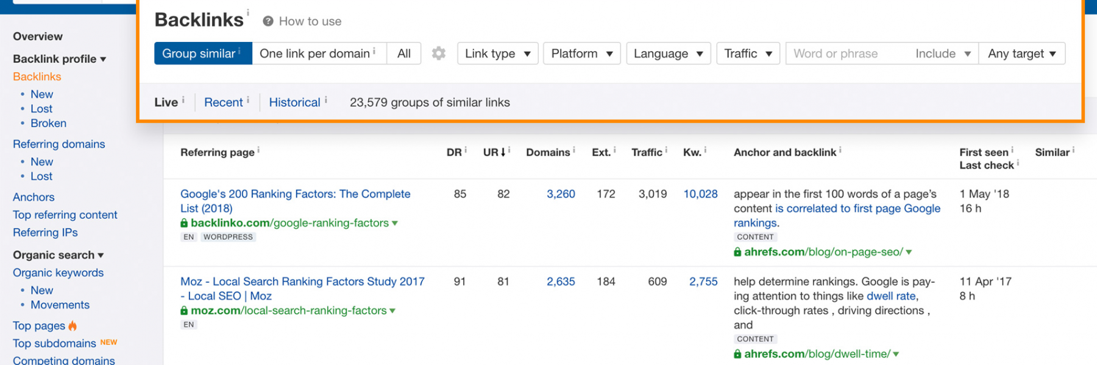Open Top pages in the sidebar
The height and width of the screenshot is (365, 1097).
39,325
